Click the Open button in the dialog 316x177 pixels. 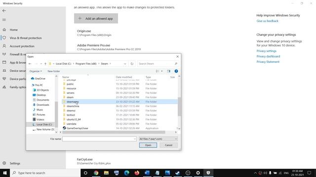[148, 145]
